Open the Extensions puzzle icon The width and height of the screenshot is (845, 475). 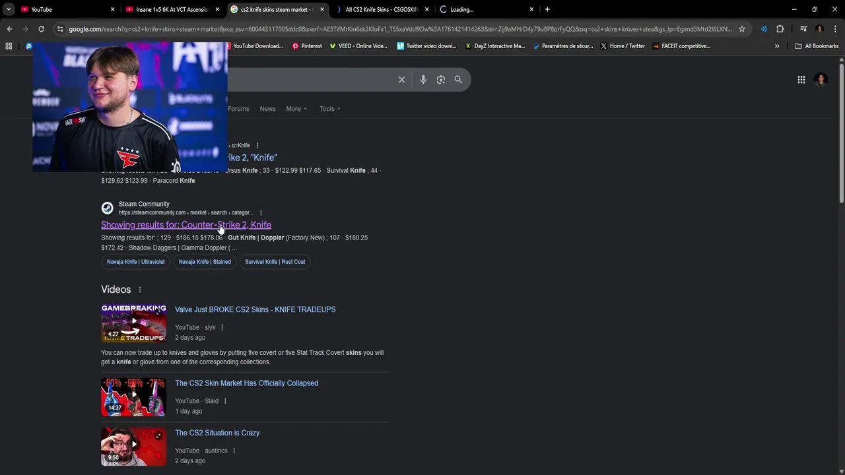(x=780, y=29)
